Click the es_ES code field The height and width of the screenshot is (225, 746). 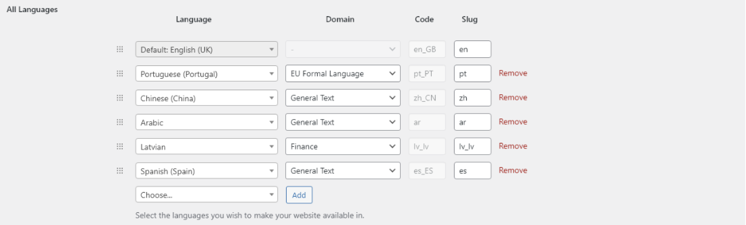427,170
